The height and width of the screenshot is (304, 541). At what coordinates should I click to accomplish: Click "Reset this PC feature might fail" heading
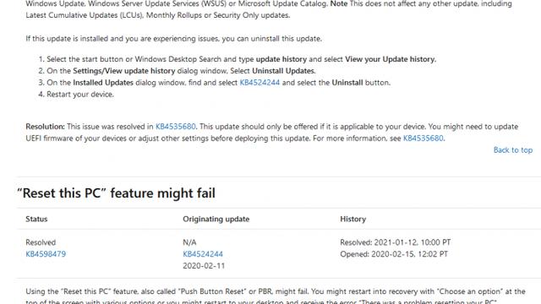(117, 193)
